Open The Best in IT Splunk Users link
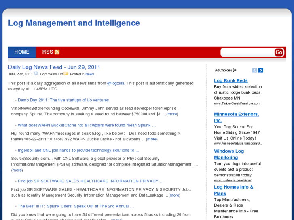294x220 pixels. 76,206
